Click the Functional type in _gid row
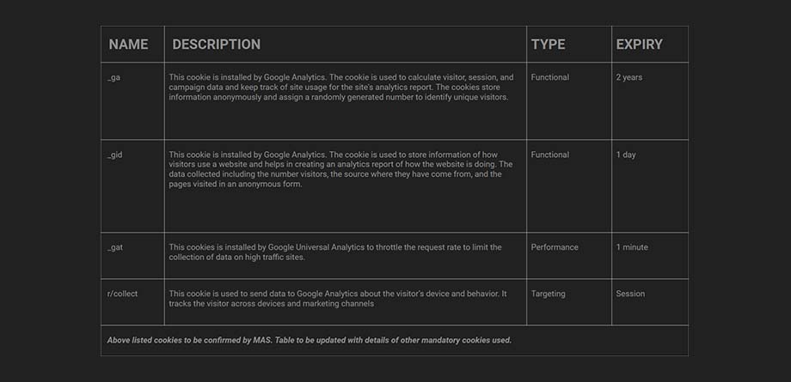Screen dimensions: 791x382 click(x=549, y=155)
